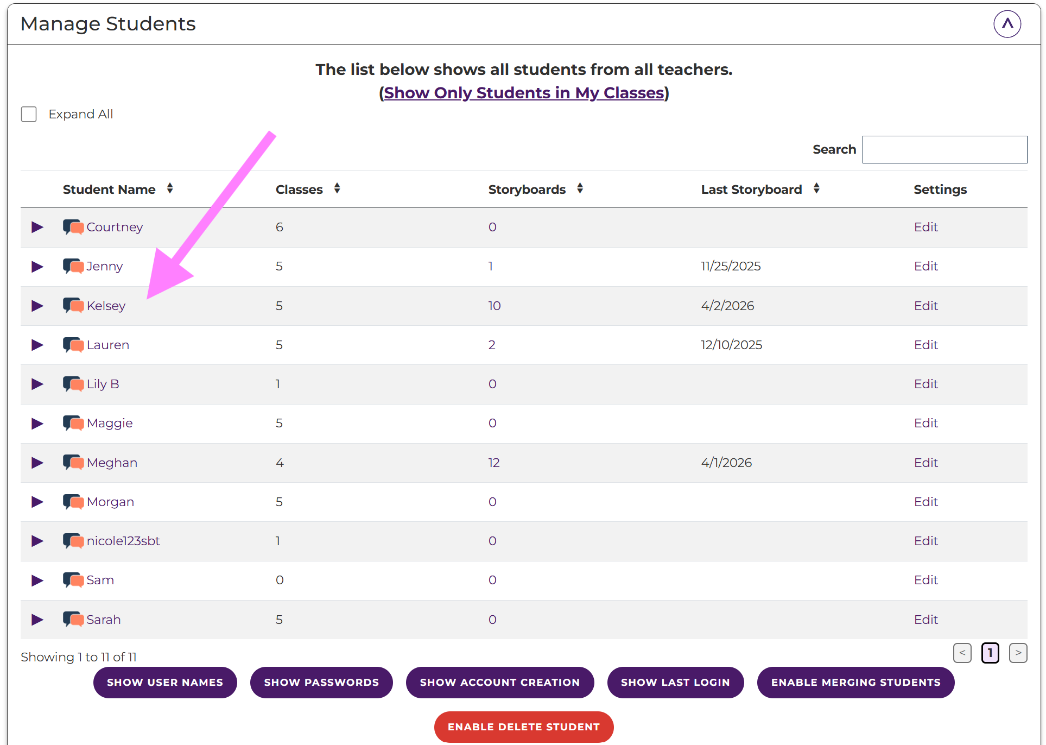Enable Merging Students button
This screenshot has width=1046, height=745.
[x=855, y=683]
